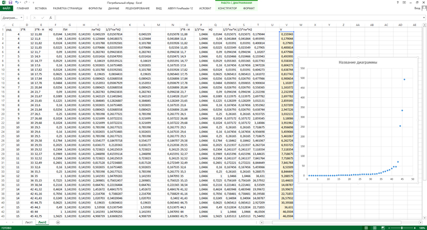Open the ДАННЫЕ ribbon tab
Image resolution: width=427 pixels, height=230 pixels.
114,8
